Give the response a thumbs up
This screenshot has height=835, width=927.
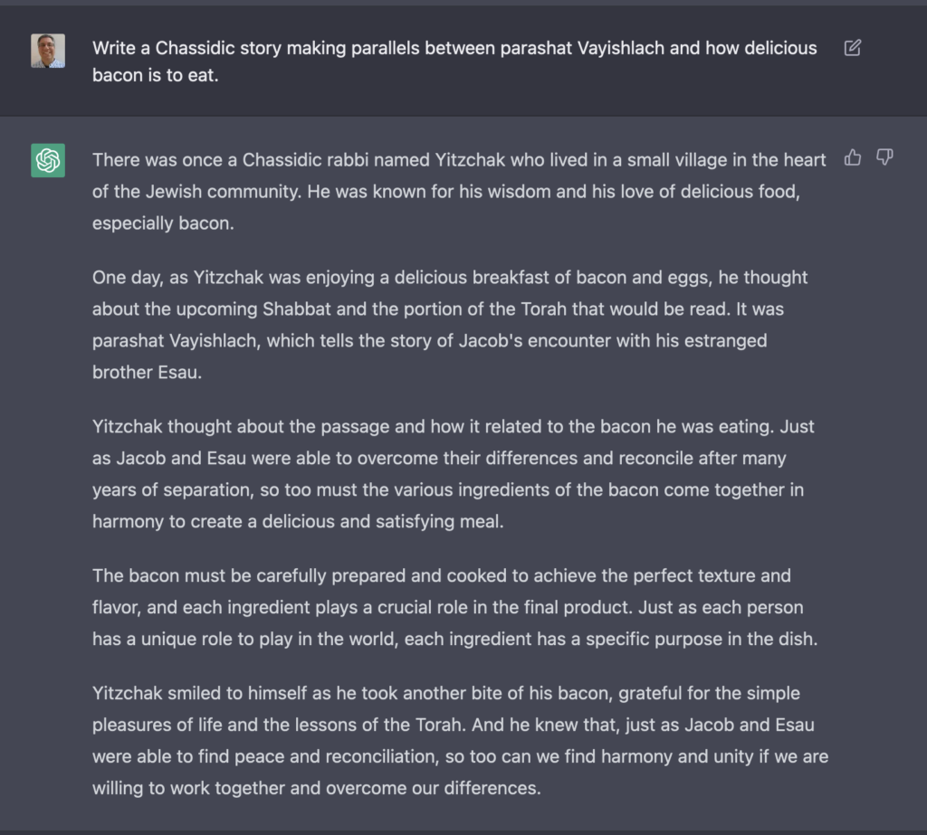[x=852, y=158]
